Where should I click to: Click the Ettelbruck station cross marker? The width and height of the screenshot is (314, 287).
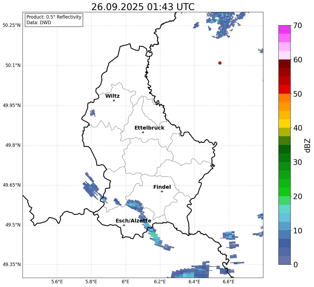click(143, 132)
